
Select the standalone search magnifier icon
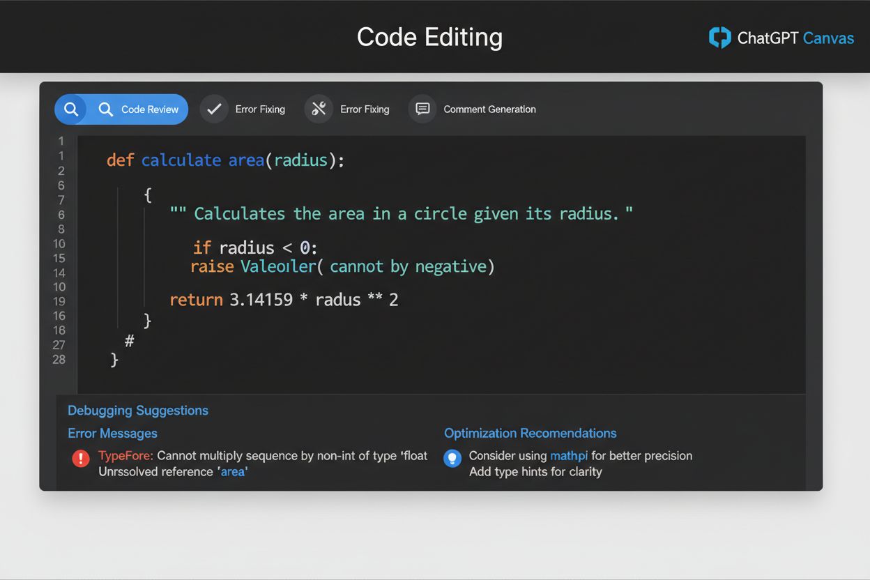click(72, 109)
